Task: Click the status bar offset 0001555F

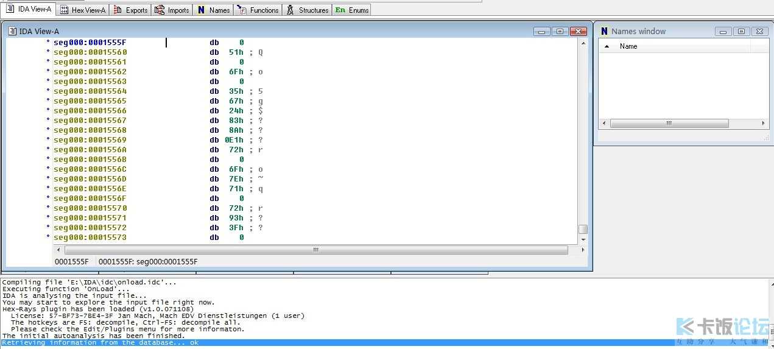Action: pos(72,262)
